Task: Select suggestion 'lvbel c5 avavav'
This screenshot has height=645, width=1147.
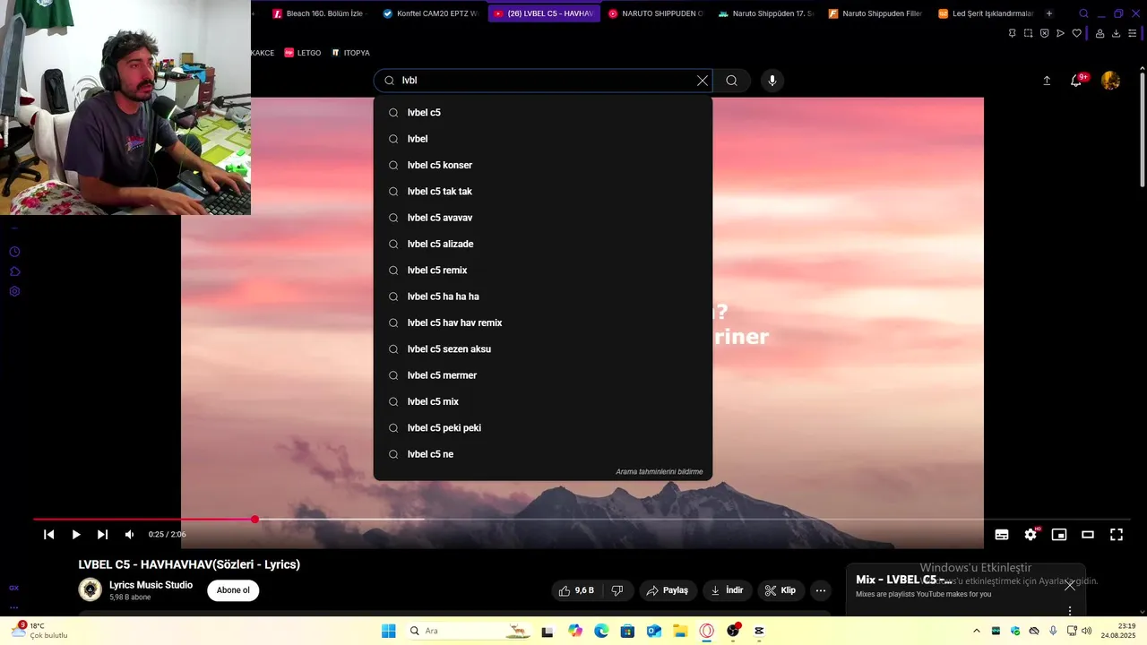Action: (543, 218)
